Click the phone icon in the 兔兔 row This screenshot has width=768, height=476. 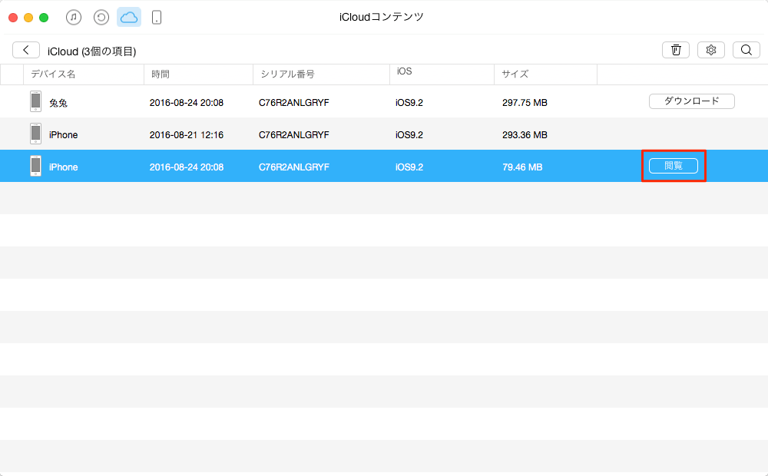click(36, 101)
